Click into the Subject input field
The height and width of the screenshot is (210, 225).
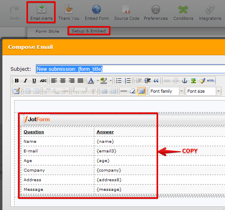point(130,69)
